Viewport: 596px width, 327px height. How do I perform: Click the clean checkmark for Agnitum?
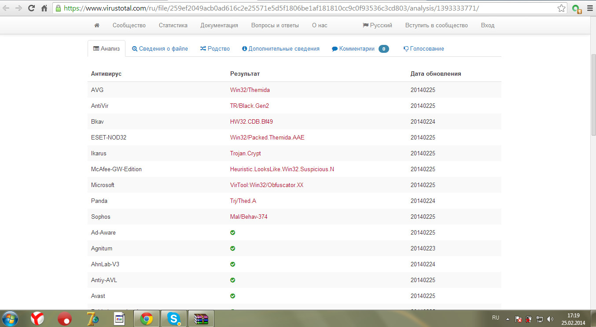233,248
